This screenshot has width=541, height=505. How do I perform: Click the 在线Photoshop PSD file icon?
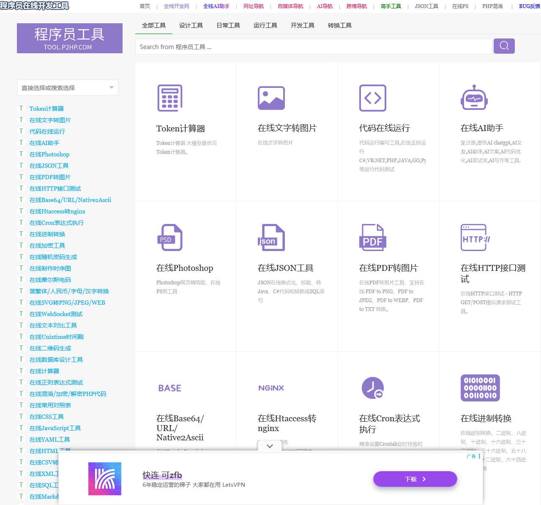170,237
